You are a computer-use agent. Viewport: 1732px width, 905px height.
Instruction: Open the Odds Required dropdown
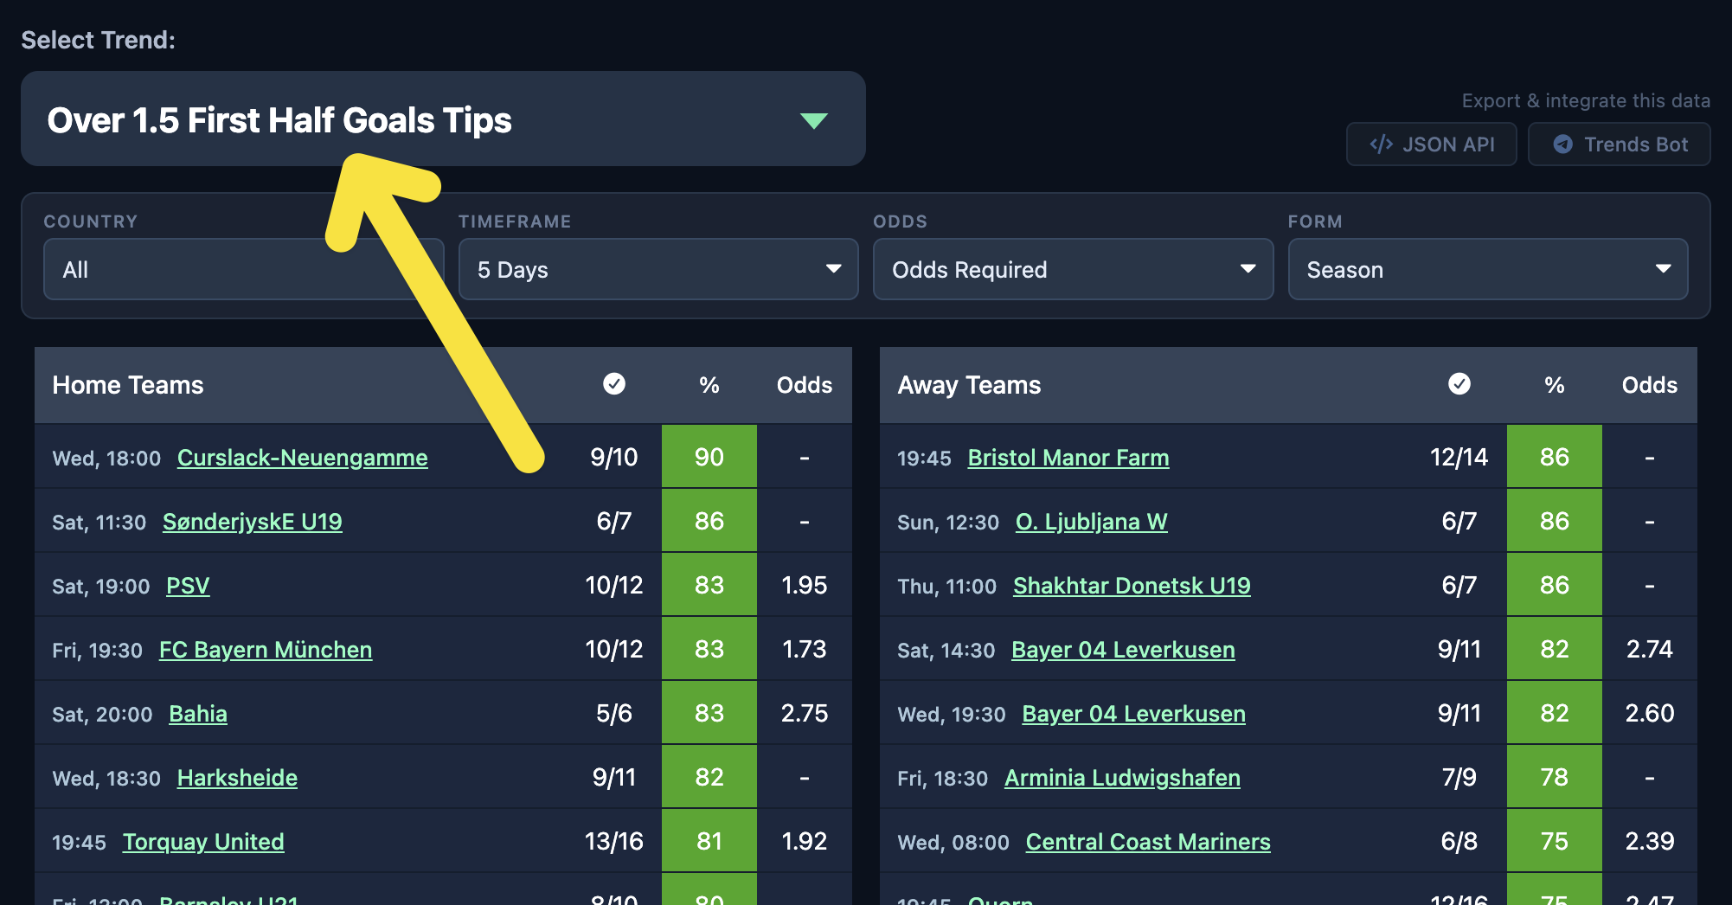point(1073,270)
